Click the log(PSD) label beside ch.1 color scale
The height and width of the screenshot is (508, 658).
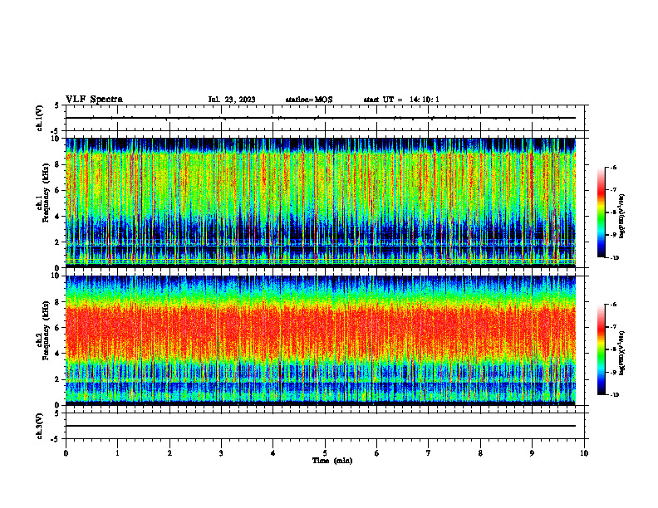click(622, 216)
